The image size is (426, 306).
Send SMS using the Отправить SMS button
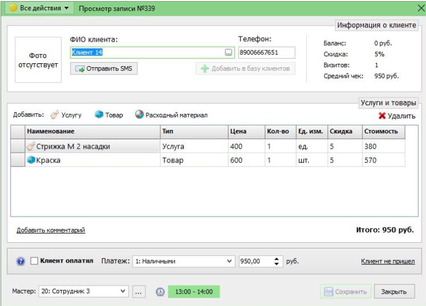tap(104, 68)
